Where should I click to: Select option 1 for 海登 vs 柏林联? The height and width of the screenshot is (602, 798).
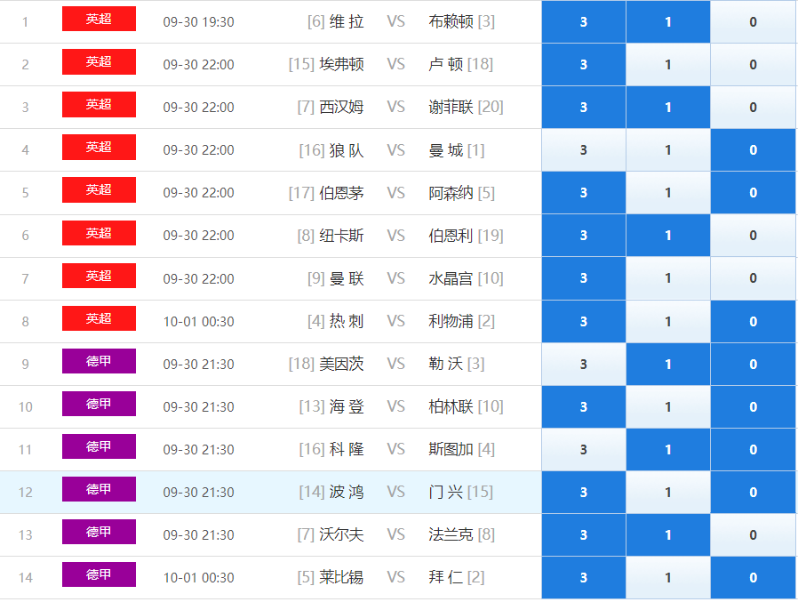(x=668, y=407)
